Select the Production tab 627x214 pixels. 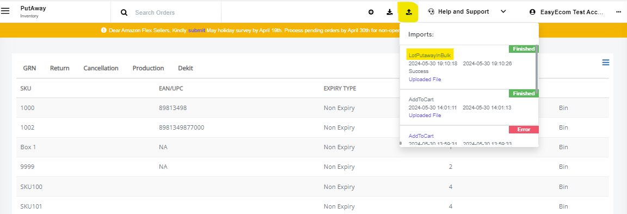pyautogui.click(x=149, y=68)
